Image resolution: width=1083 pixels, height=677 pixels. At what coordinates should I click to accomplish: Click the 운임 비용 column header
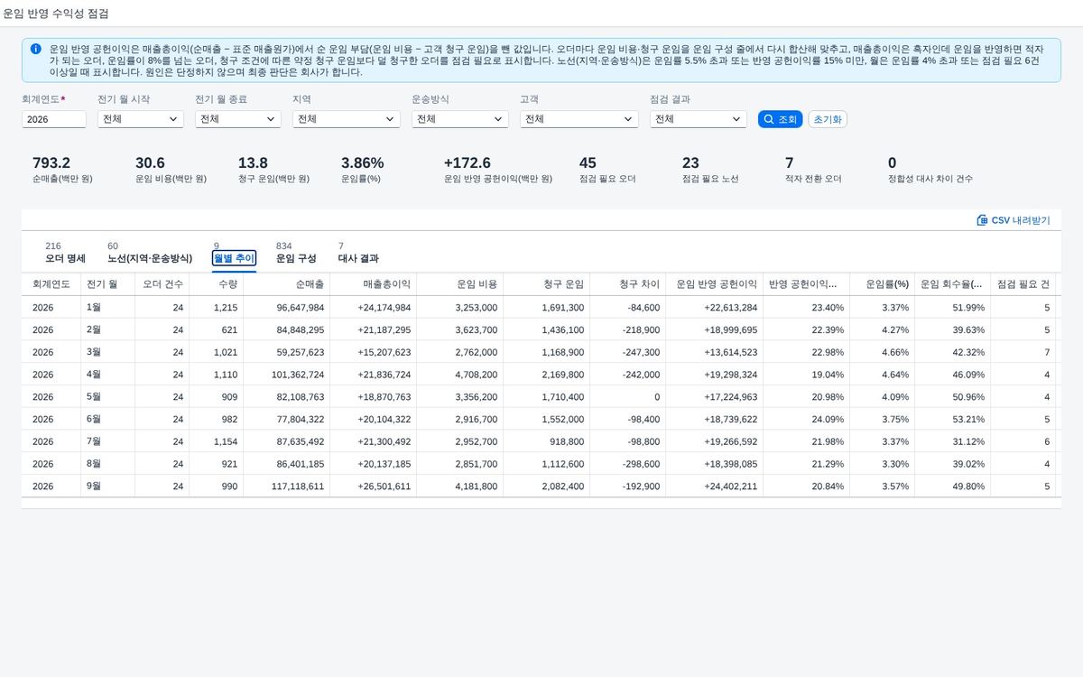[459, 284]
